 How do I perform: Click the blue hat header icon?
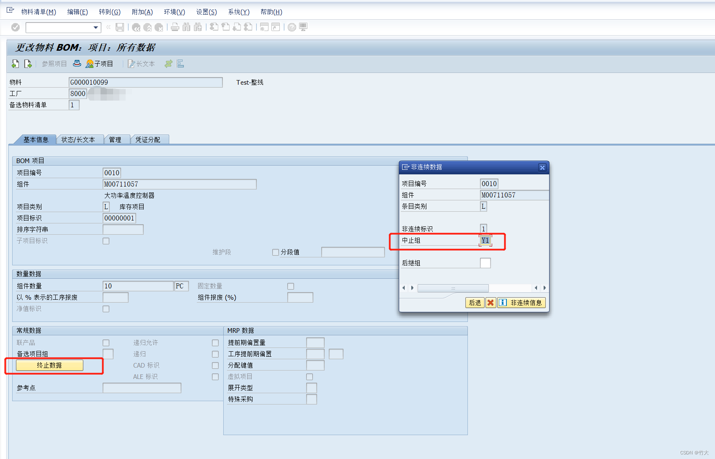(x=77, y=63)
